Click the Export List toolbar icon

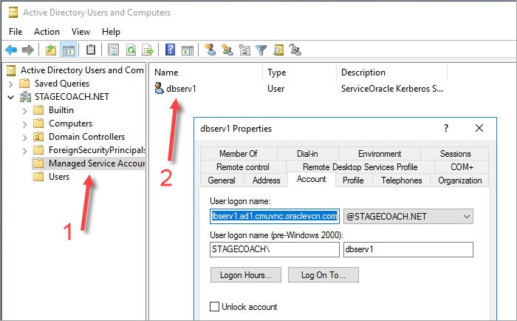coord(148,50)
